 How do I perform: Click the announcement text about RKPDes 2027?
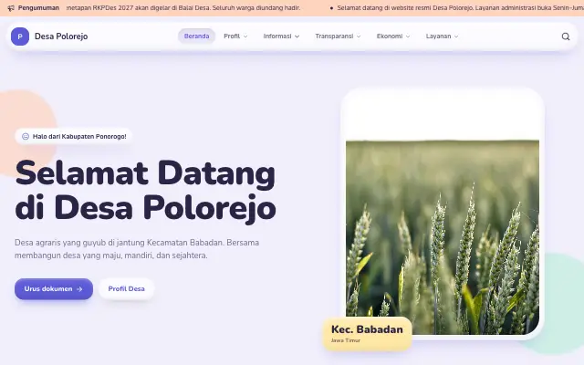point(183,8)
